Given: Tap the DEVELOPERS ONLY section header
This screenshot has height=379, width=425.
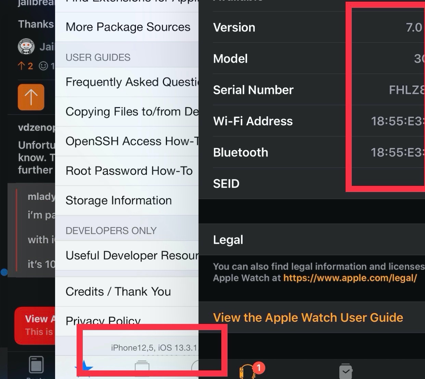Looking at the screenshot, I should pos(111,231).
